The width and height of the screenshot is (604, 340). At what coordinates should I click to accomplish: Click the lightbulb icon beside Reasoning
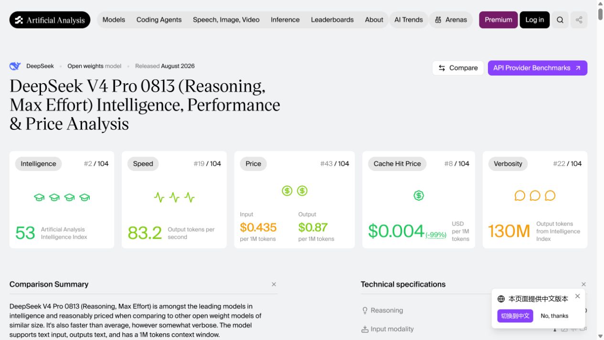tap(365, 310)
